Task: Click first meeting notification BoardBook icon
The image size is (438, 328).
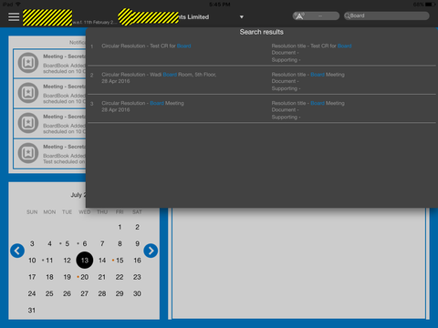Action: point(28,63)
